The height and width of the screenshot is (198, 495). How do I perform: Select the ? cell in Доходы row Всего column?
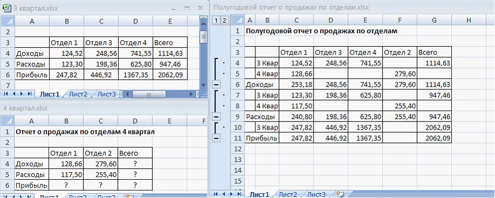[135, 164]
